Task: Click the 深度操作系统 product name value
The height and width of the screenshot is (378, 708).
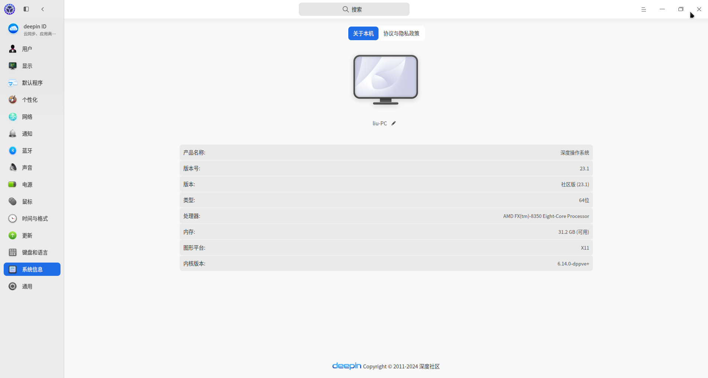Action: tap(575, 153)
